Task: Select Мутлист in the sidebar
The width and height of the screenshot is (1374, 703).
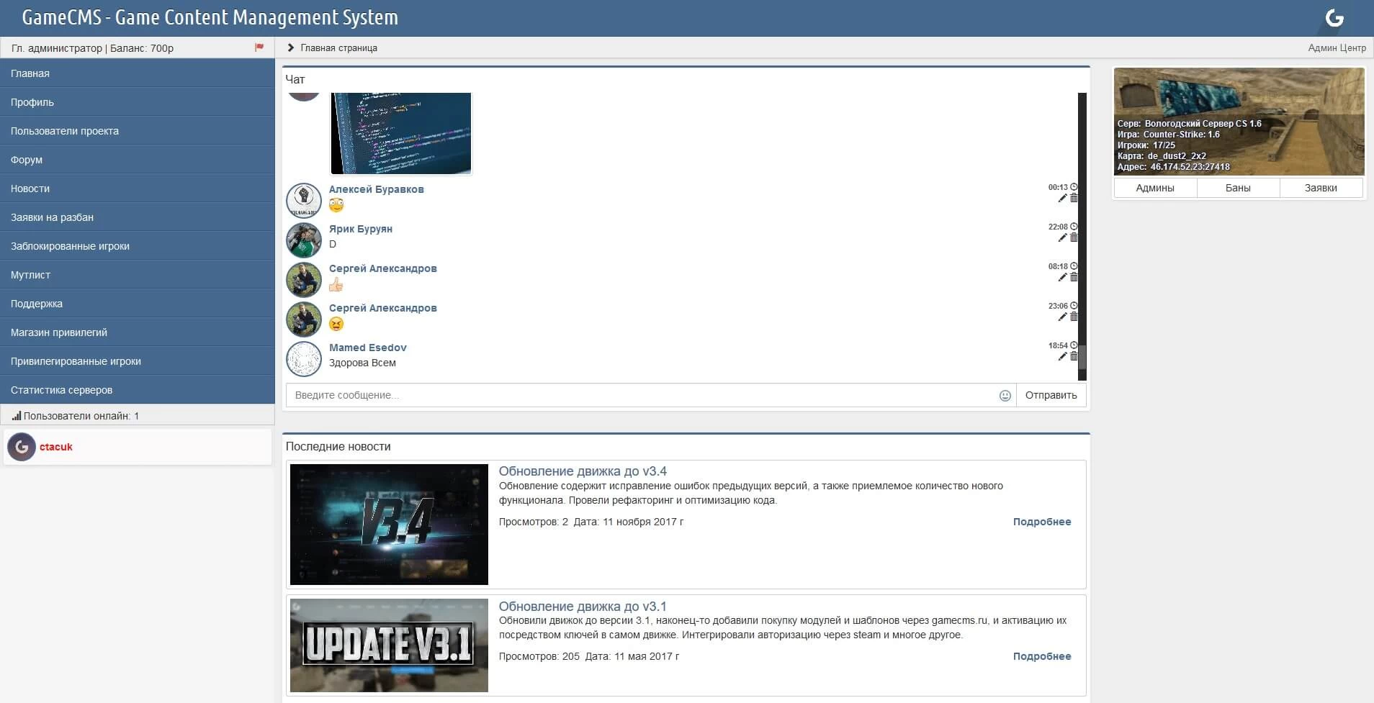Action: pyautogui.click(x=138, y=275)
